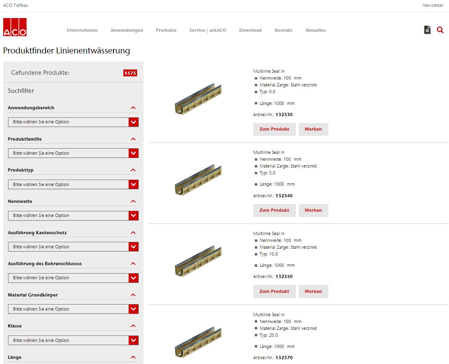Viewport: 449px width, 364px height.
Task: Click the ACO Tiefbau link
Action: click(x=16, y=5)
